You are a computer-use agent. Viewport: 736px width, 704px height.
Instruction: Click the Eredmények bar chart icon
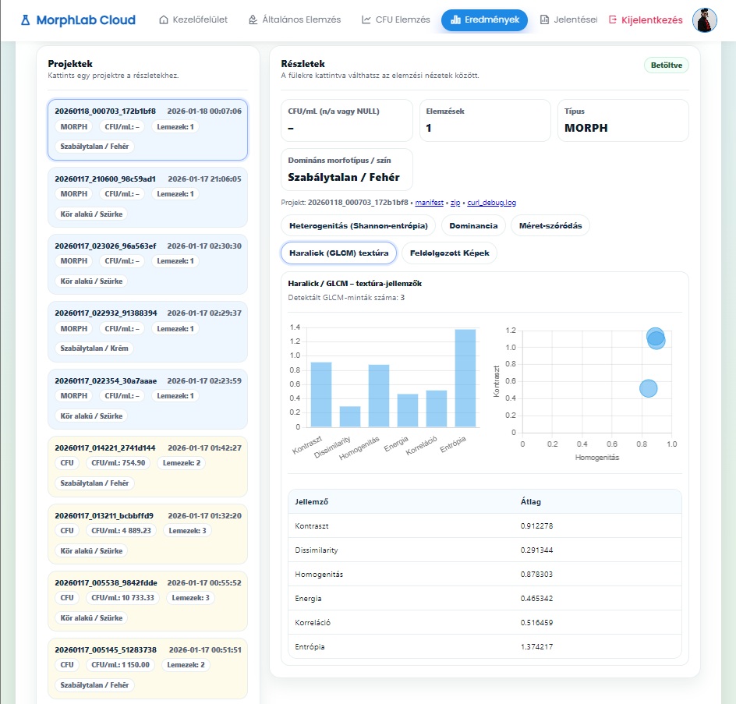[x=455, y=20]
